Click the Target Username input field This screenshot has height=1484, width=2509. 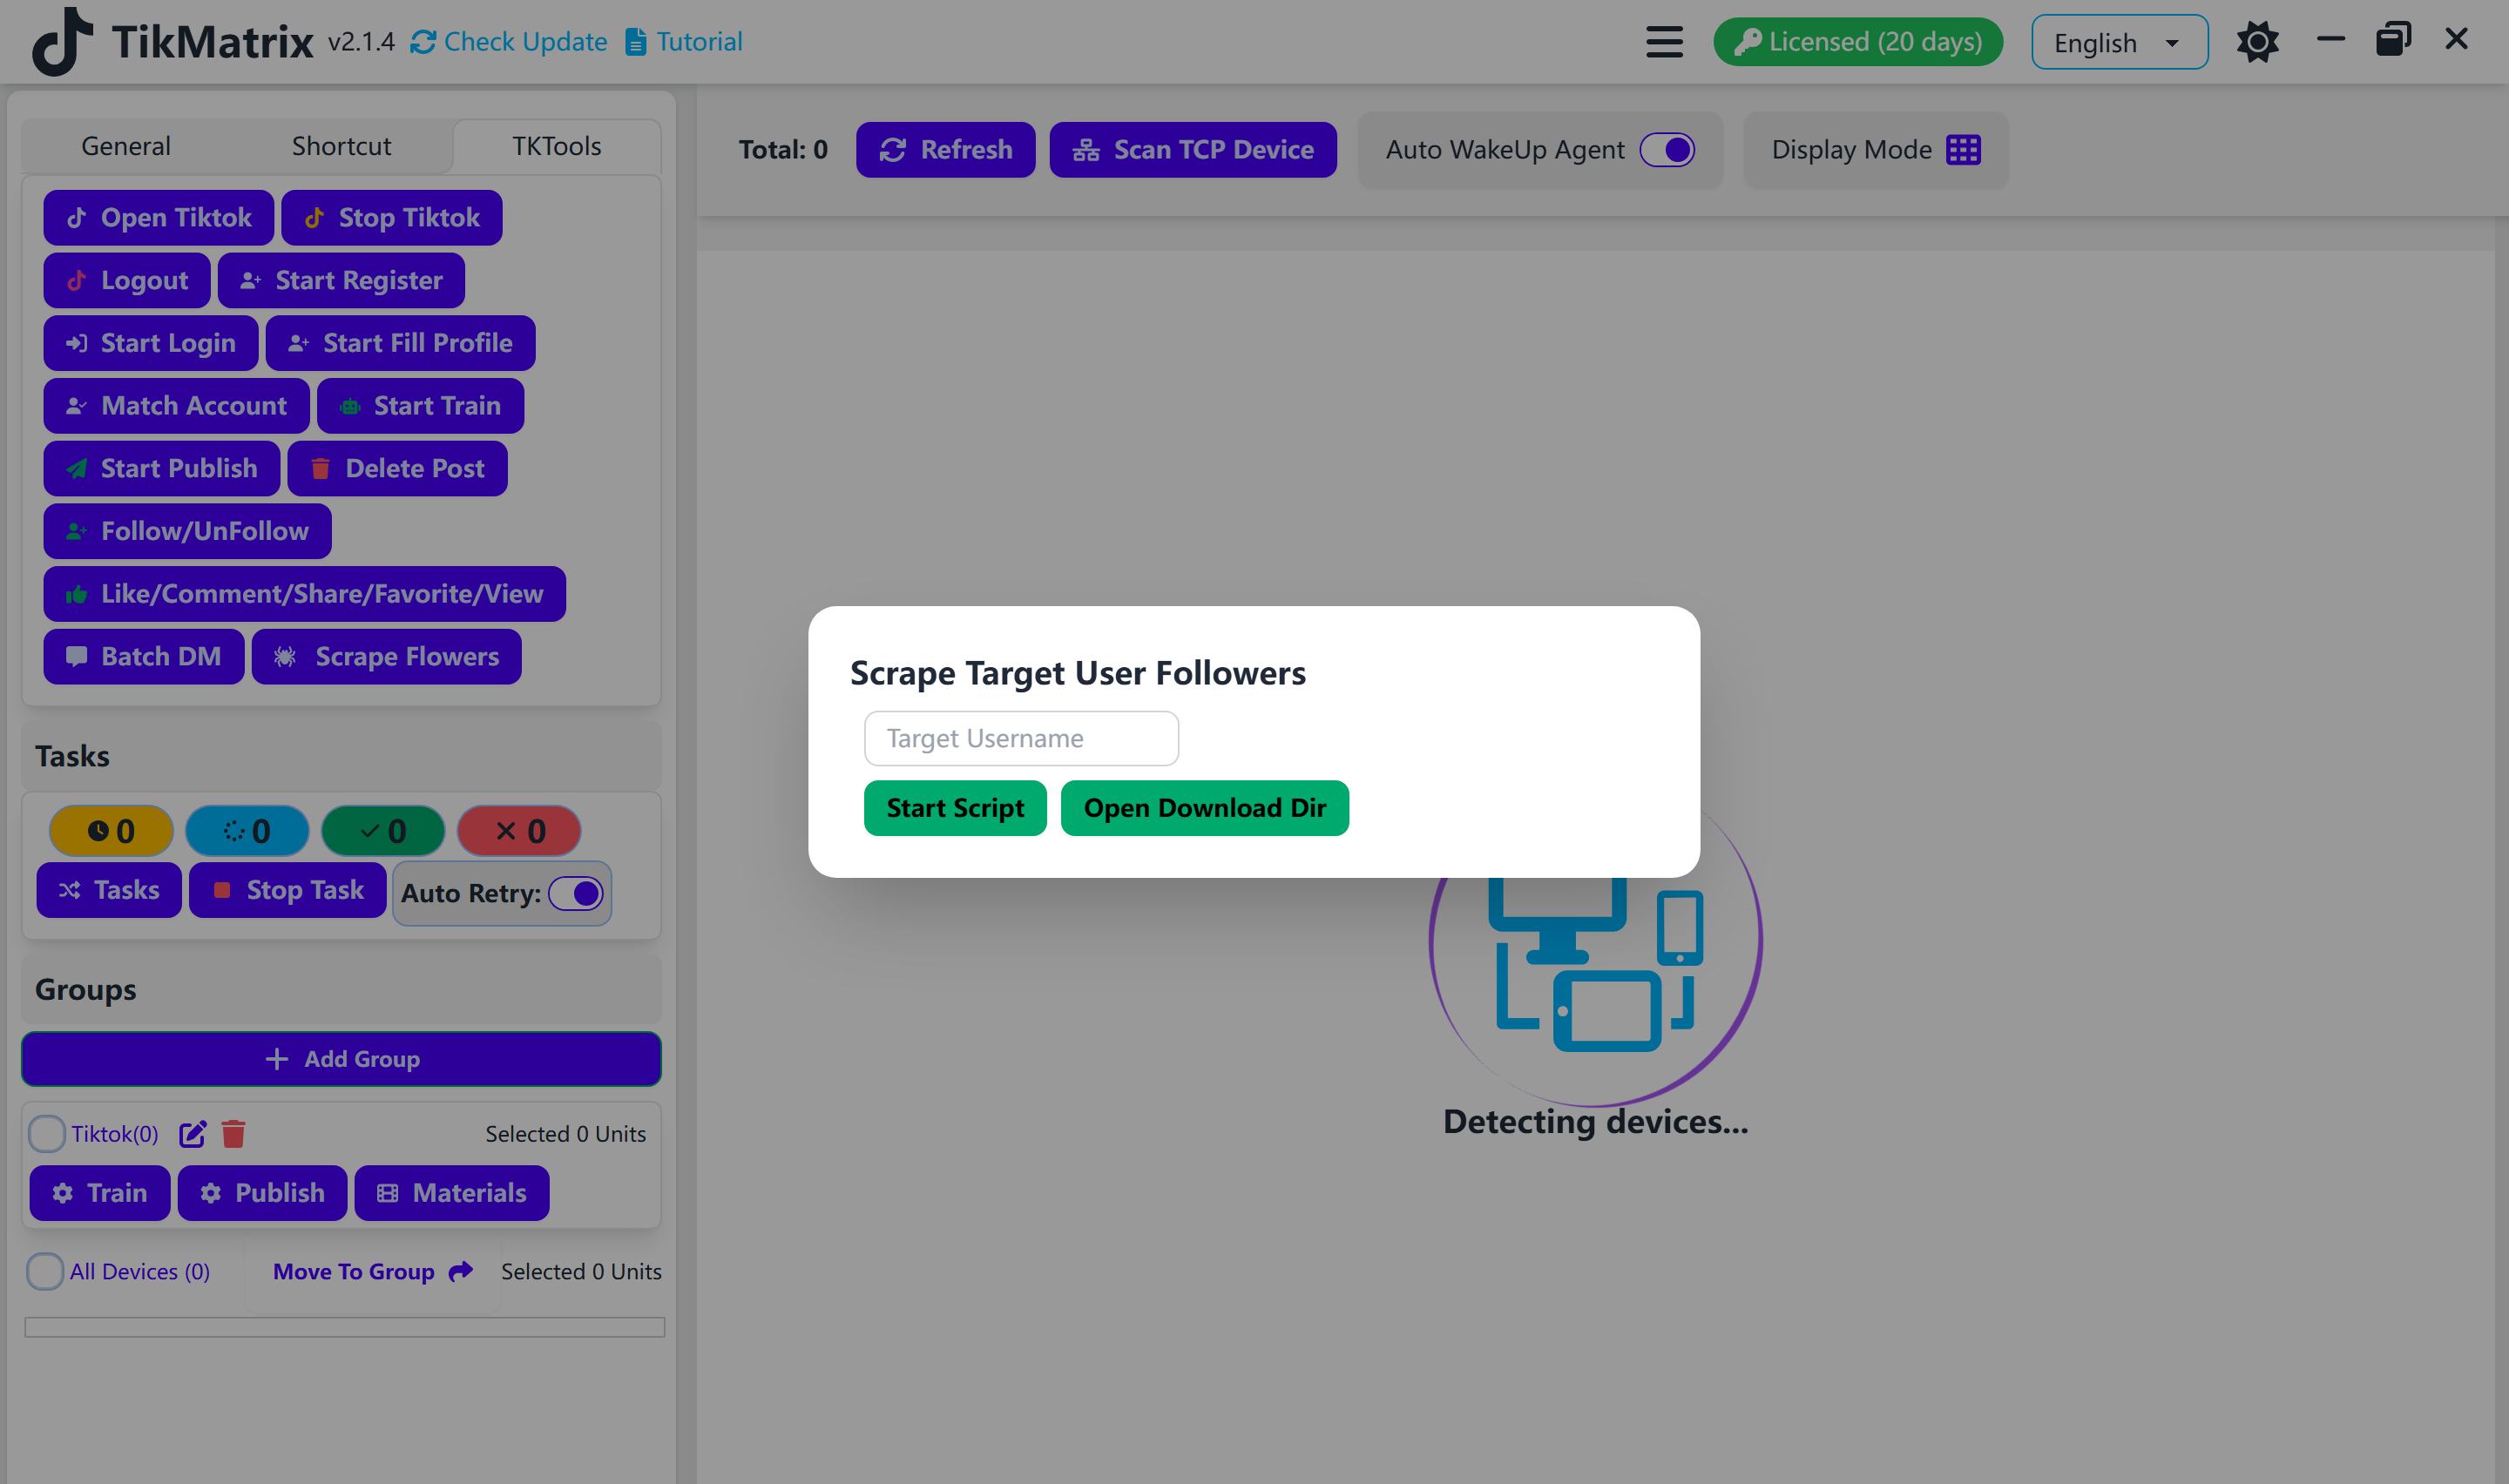1021,739
